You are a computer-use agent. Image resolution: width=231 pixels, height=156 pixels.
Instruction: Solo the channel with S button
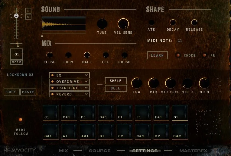28,11
